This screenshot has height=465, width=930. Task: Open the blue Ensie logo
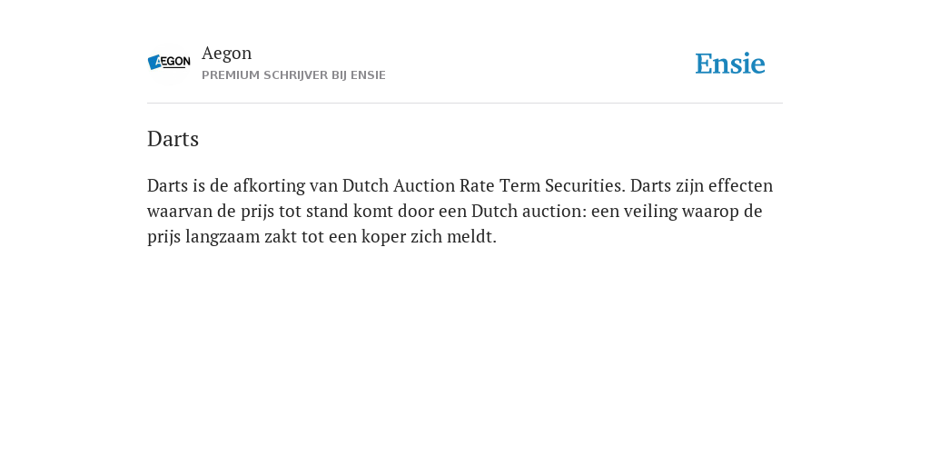pyautogui.click(x=729, y=64)
